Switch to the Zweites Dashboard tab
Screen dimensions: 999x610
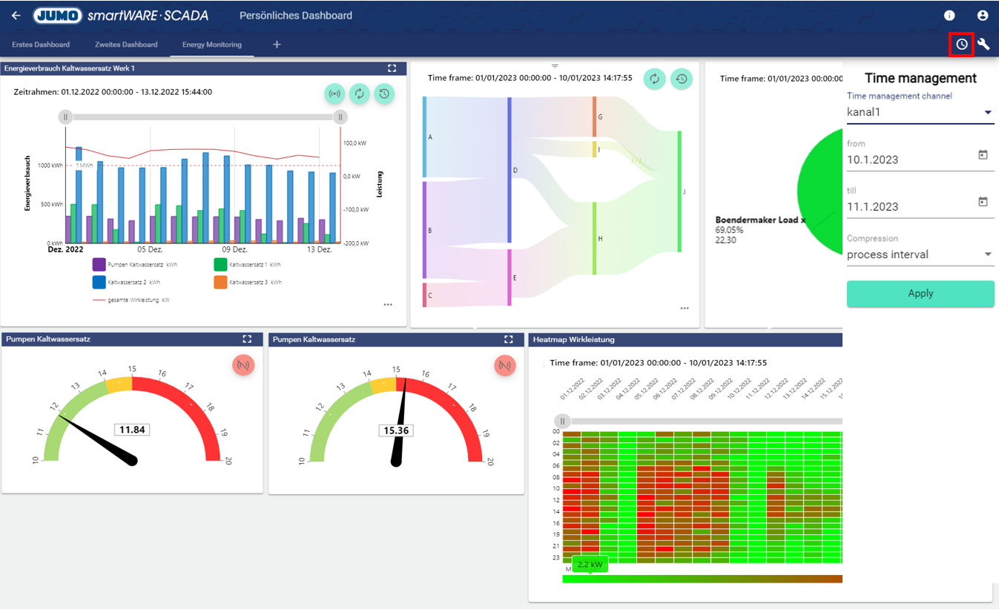[x=126, y=45]
